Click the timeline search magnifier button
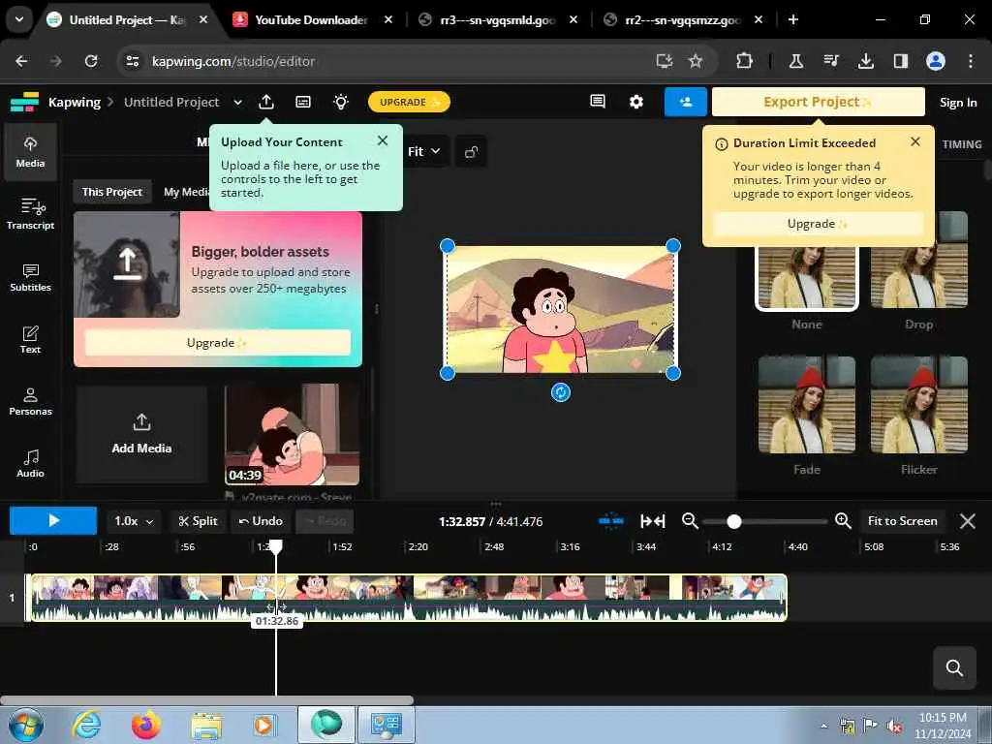The image size is (992, 744). [954, 667]
